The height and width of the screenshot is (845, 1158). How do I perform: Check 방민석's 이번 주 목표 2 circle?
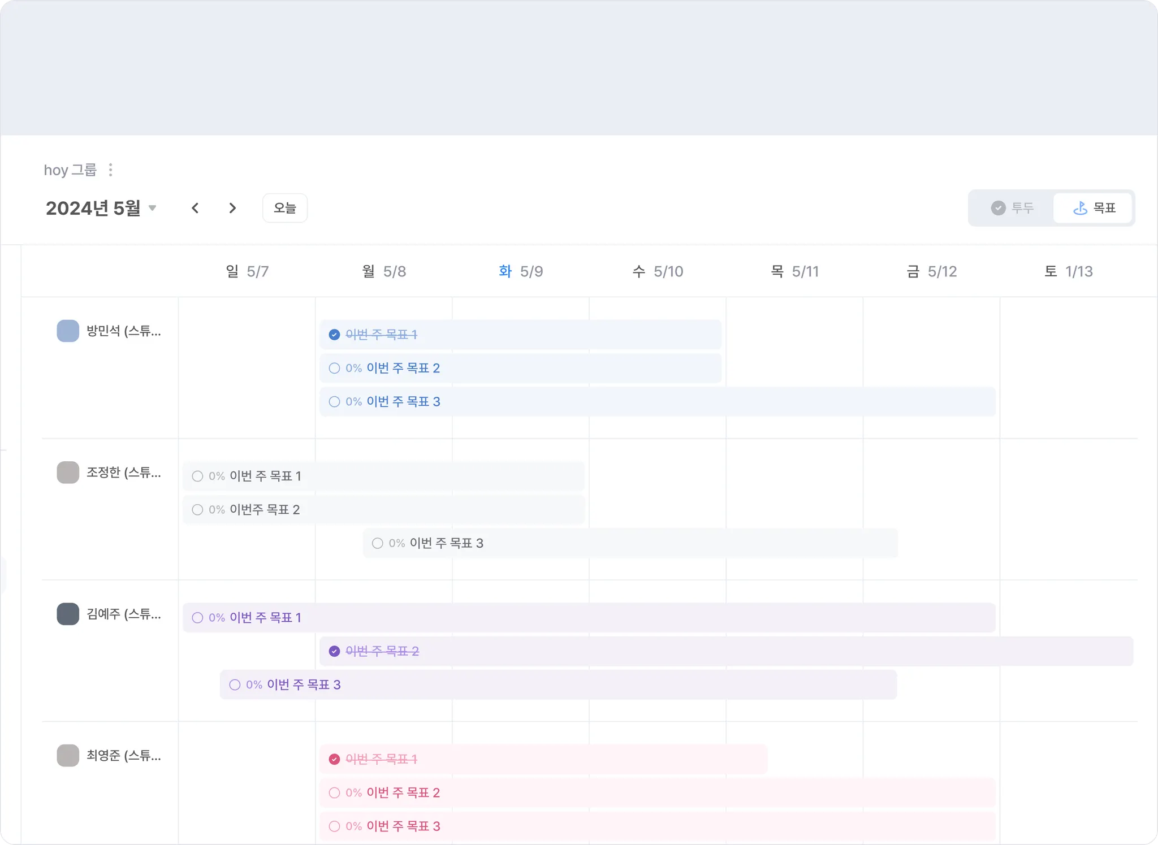334,368
